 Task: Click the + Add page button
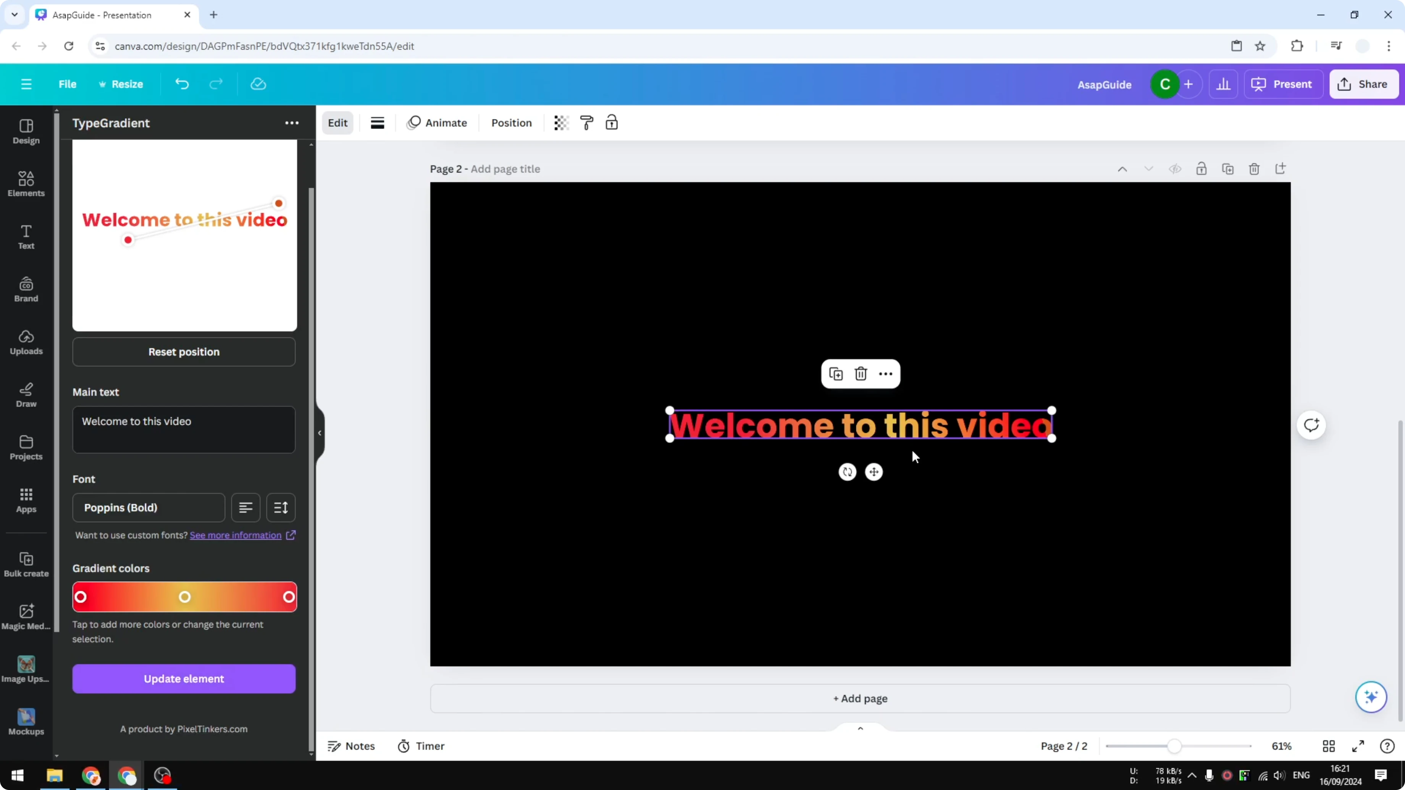tap(860, 698)
